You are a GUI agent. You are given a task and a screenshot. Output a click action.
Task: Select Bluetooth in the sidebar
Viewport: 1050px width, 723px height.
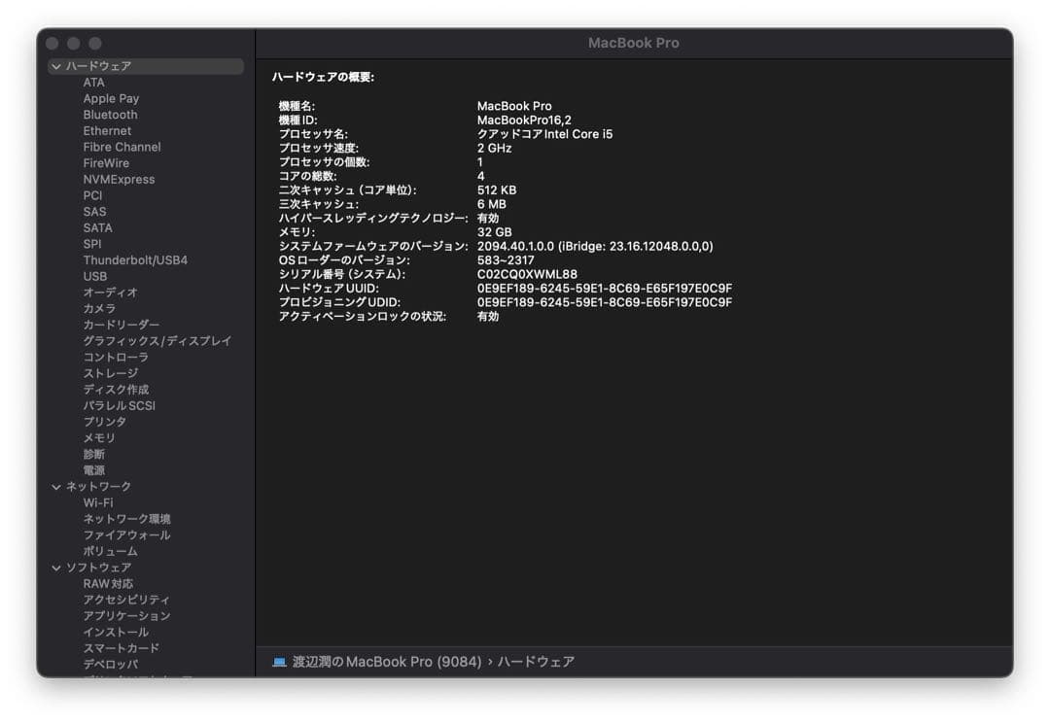click(x=109, y=114)
